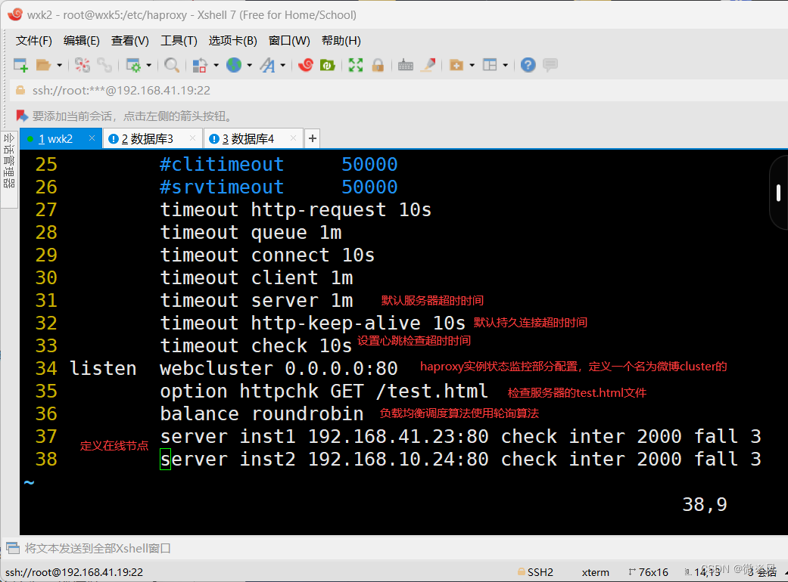Click the add new tab plus button
This screenshot has height=582, width=788.
[312, 138]
